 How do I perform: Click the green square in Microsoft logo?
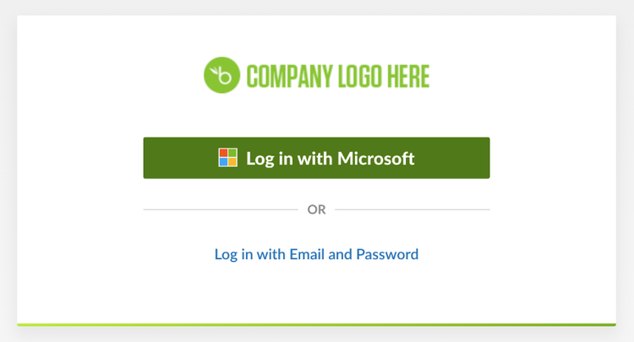pos(232,153)
